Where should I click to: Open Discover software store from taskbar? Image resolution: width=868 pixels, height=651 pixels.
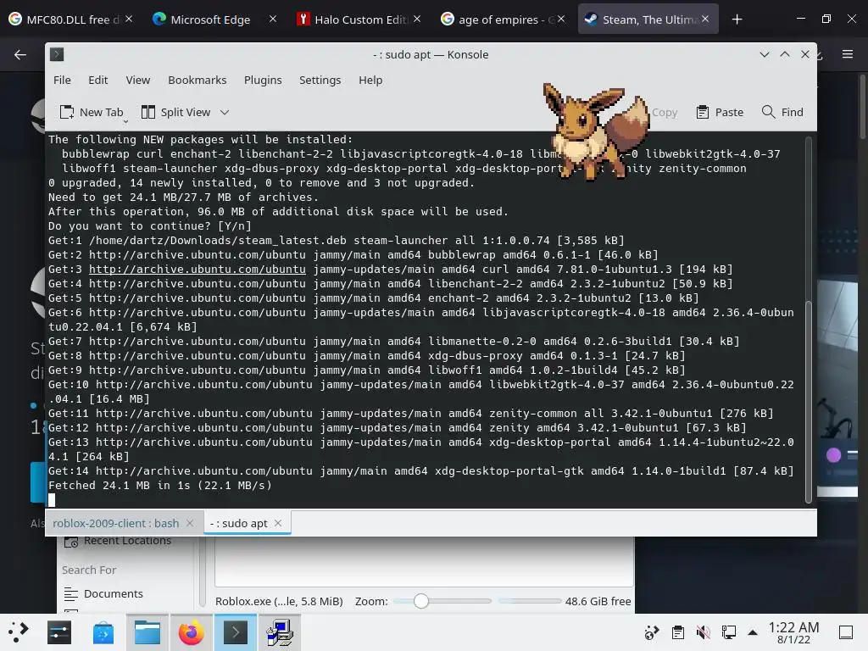(103, 632)
